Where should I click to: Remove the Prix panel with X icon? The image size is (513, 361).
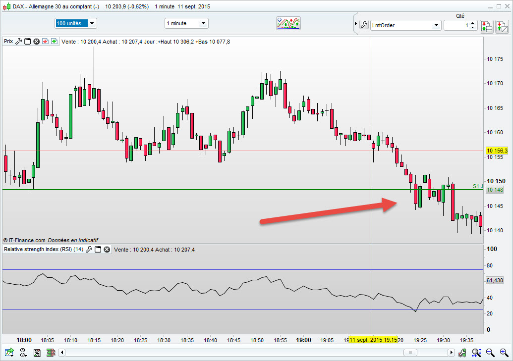[36, 41]
